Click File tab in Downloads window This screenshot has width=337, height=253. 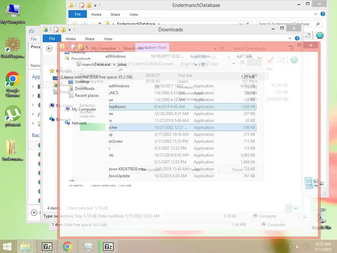tap(52, 39)
